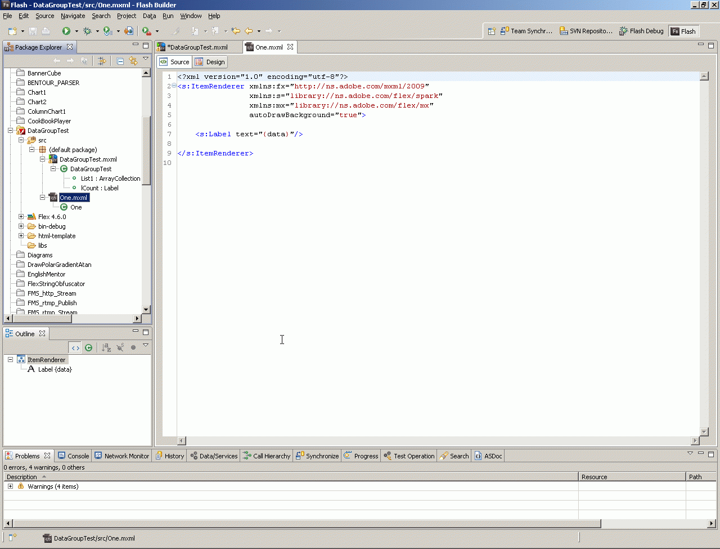
Task: Click the Description column header
Action: (22, 477)
